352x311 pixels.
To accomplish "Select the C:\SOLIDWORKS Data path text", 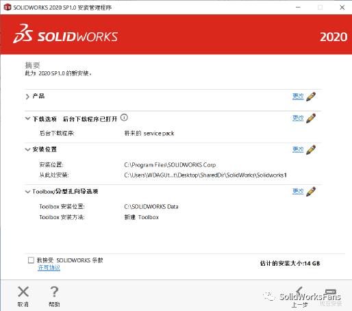I will click(151, 207).
